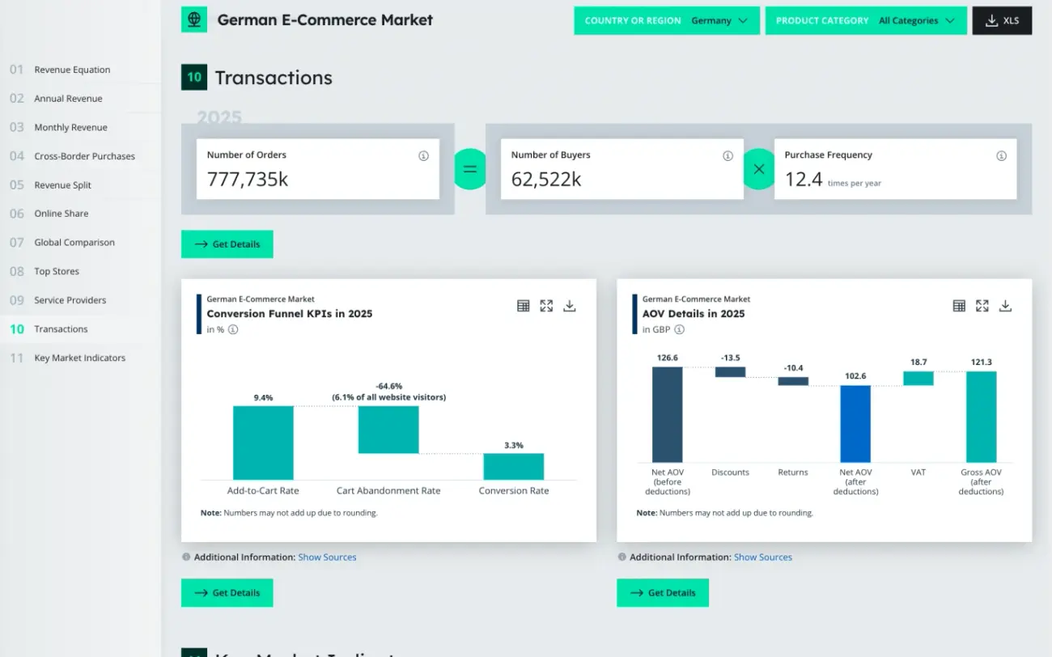Show data table for Conversion Funnel KPIs chart
Screen dimensions: 1052x657
pyautogui.click(x=523, y=306)
